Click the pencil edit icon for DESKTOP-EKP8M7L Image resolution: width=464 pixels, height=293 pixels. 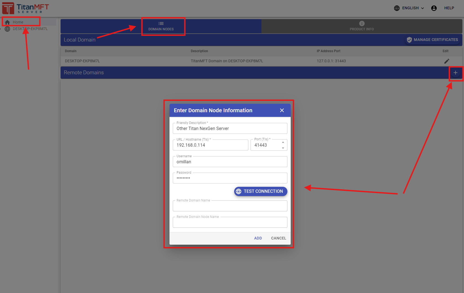pos(447,61)
